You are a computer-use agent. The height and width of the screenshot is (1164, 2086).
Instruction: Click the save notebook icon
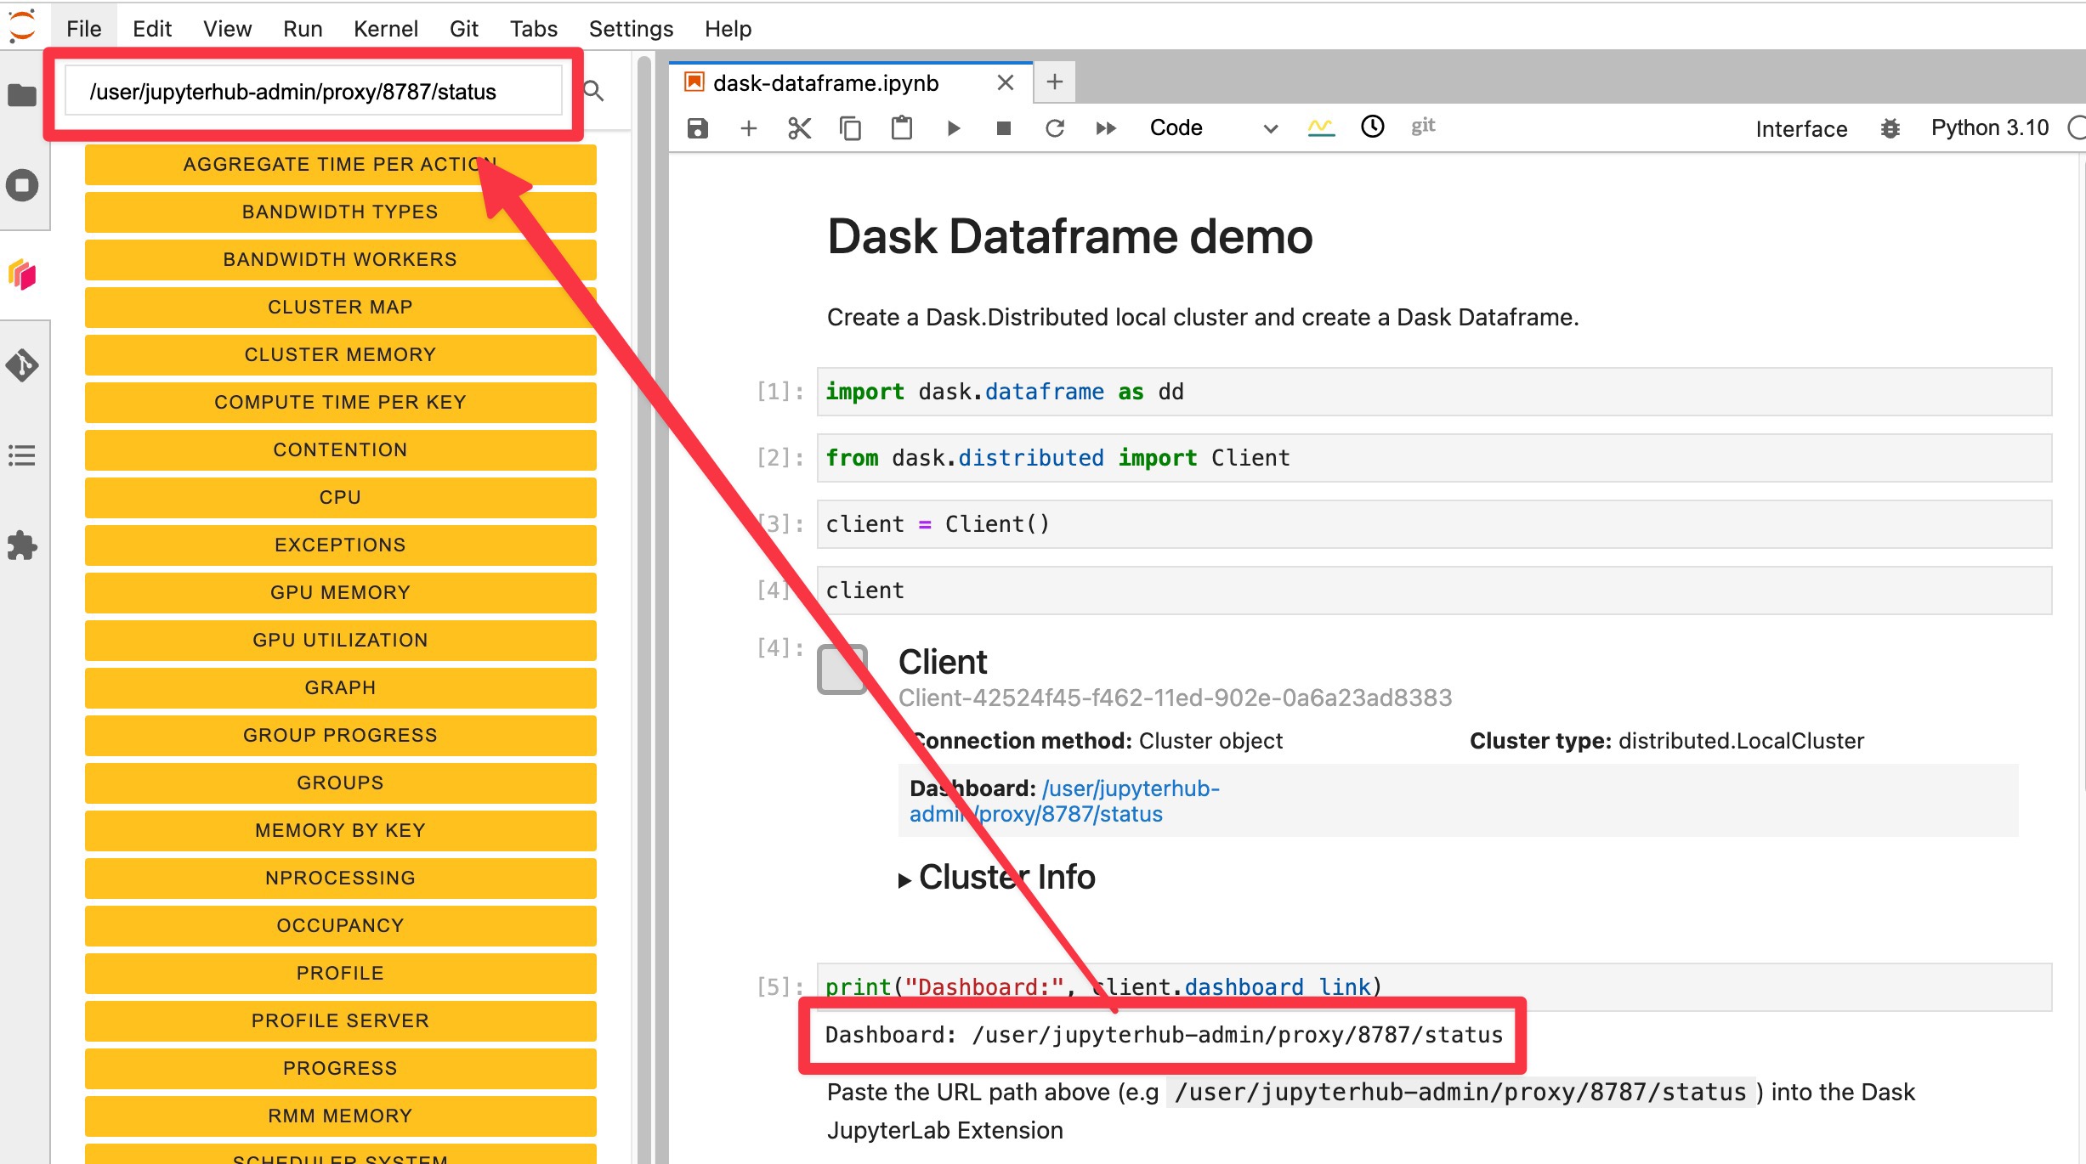(x=698, y=128)
